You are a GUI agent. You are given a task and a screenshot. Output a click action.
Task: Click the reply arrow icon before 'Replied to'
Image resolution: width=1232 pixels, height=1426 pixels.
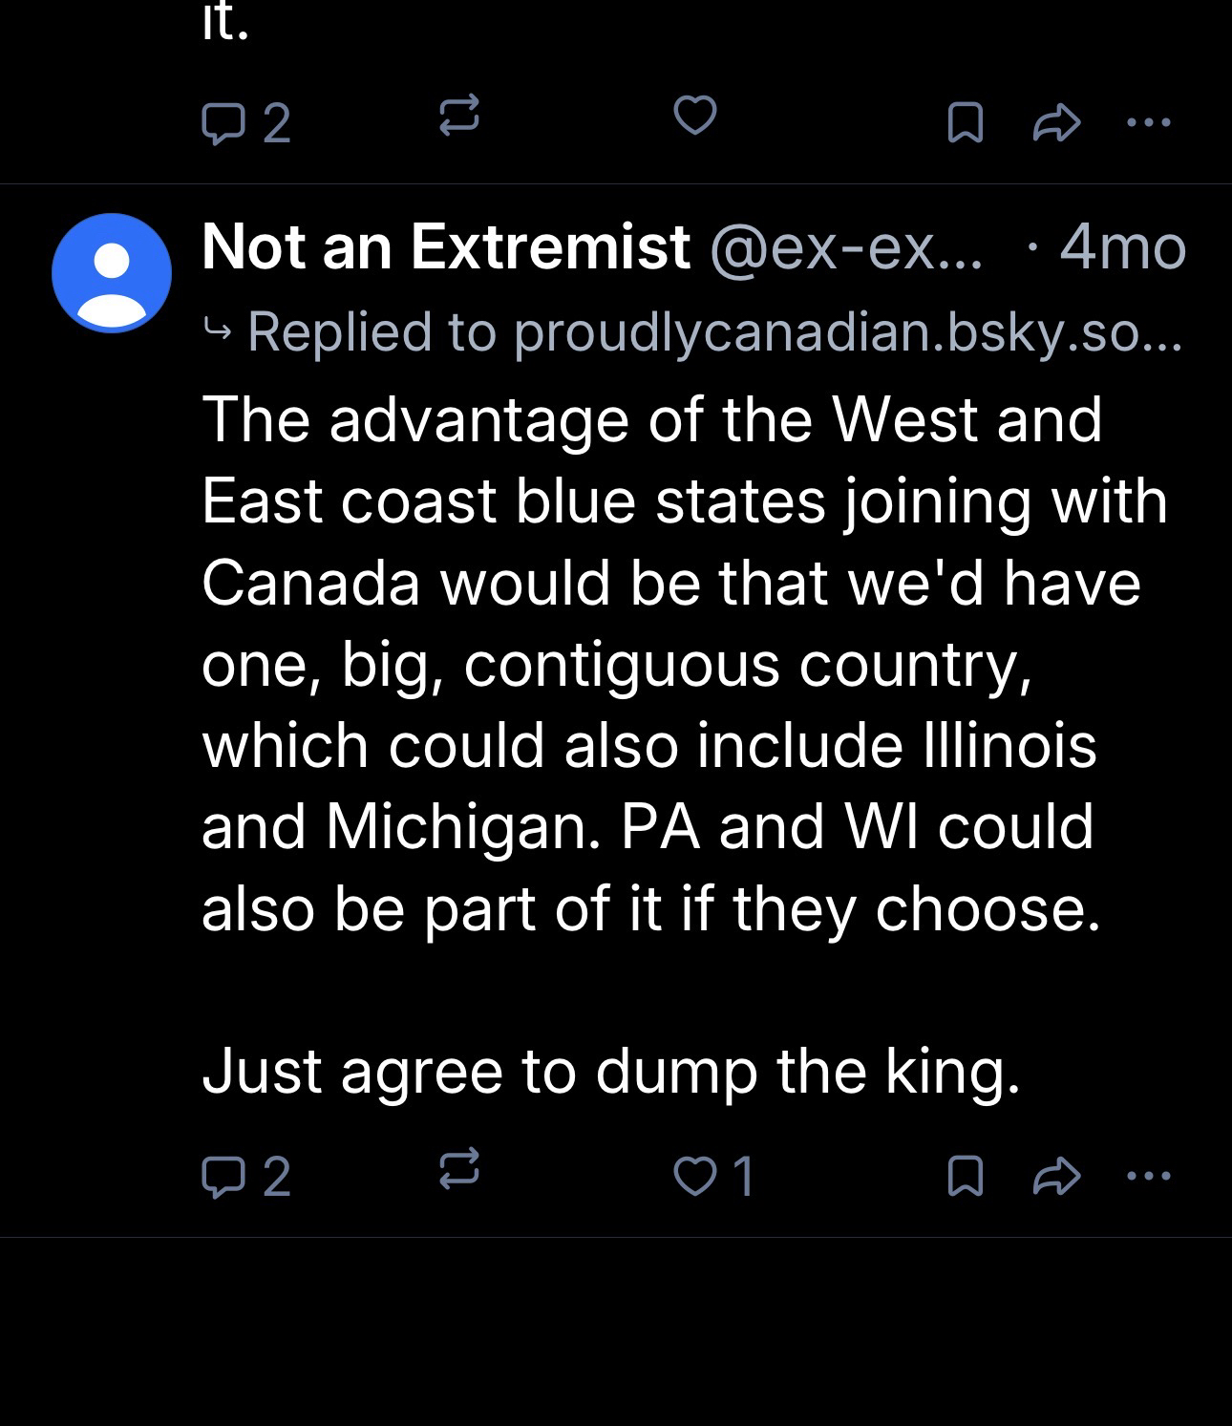coord(218,331)
